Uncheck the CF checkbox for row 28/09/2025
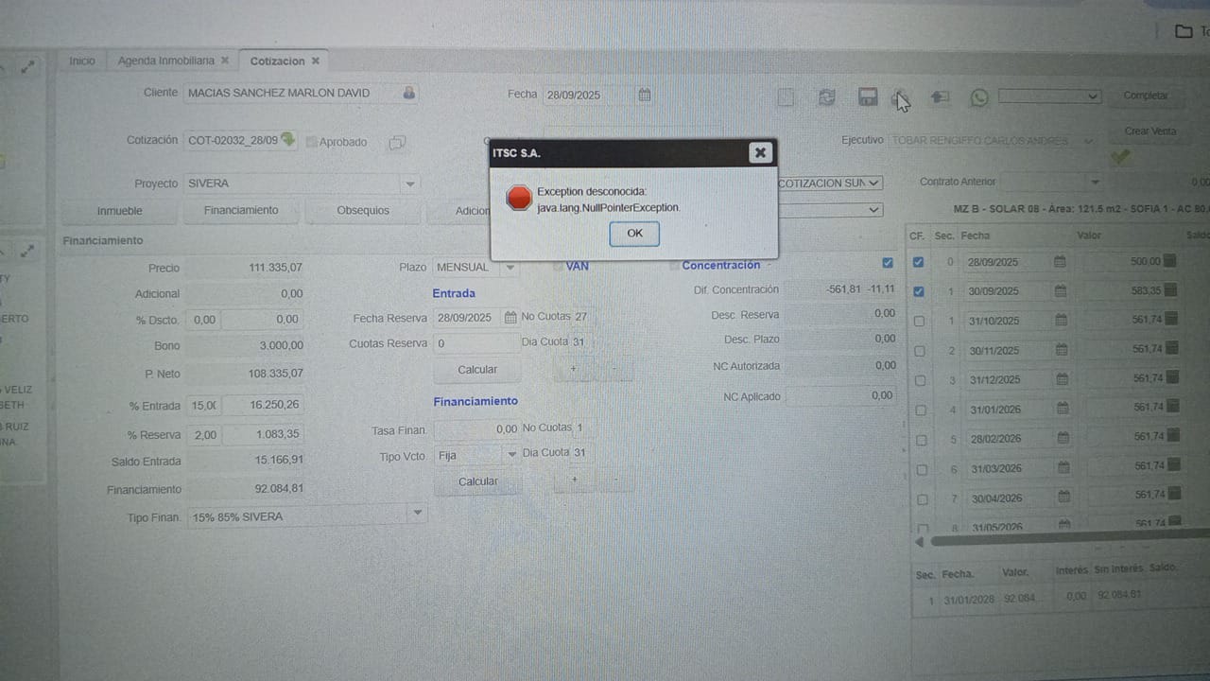This screenshot has height=681, width=1210. (x=918, y=262)
